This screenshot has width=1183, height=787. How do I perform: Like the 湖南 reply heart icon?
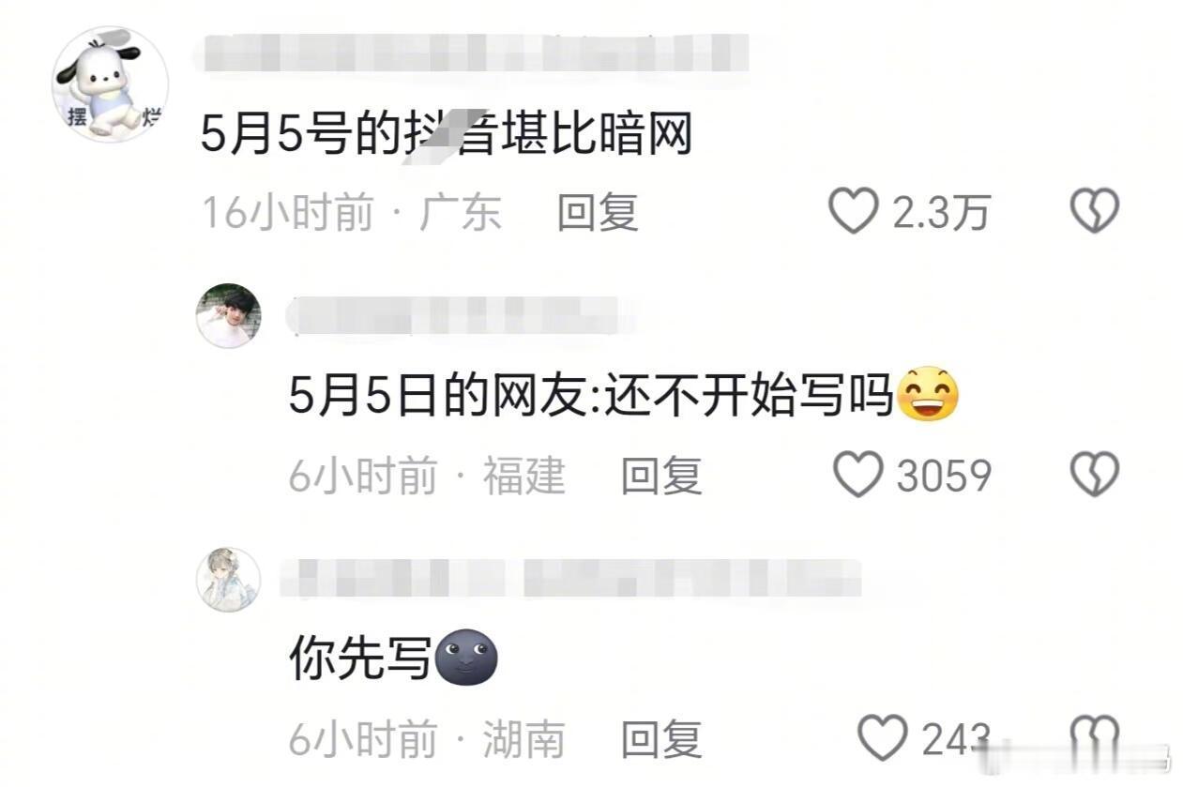coord(883,738)
